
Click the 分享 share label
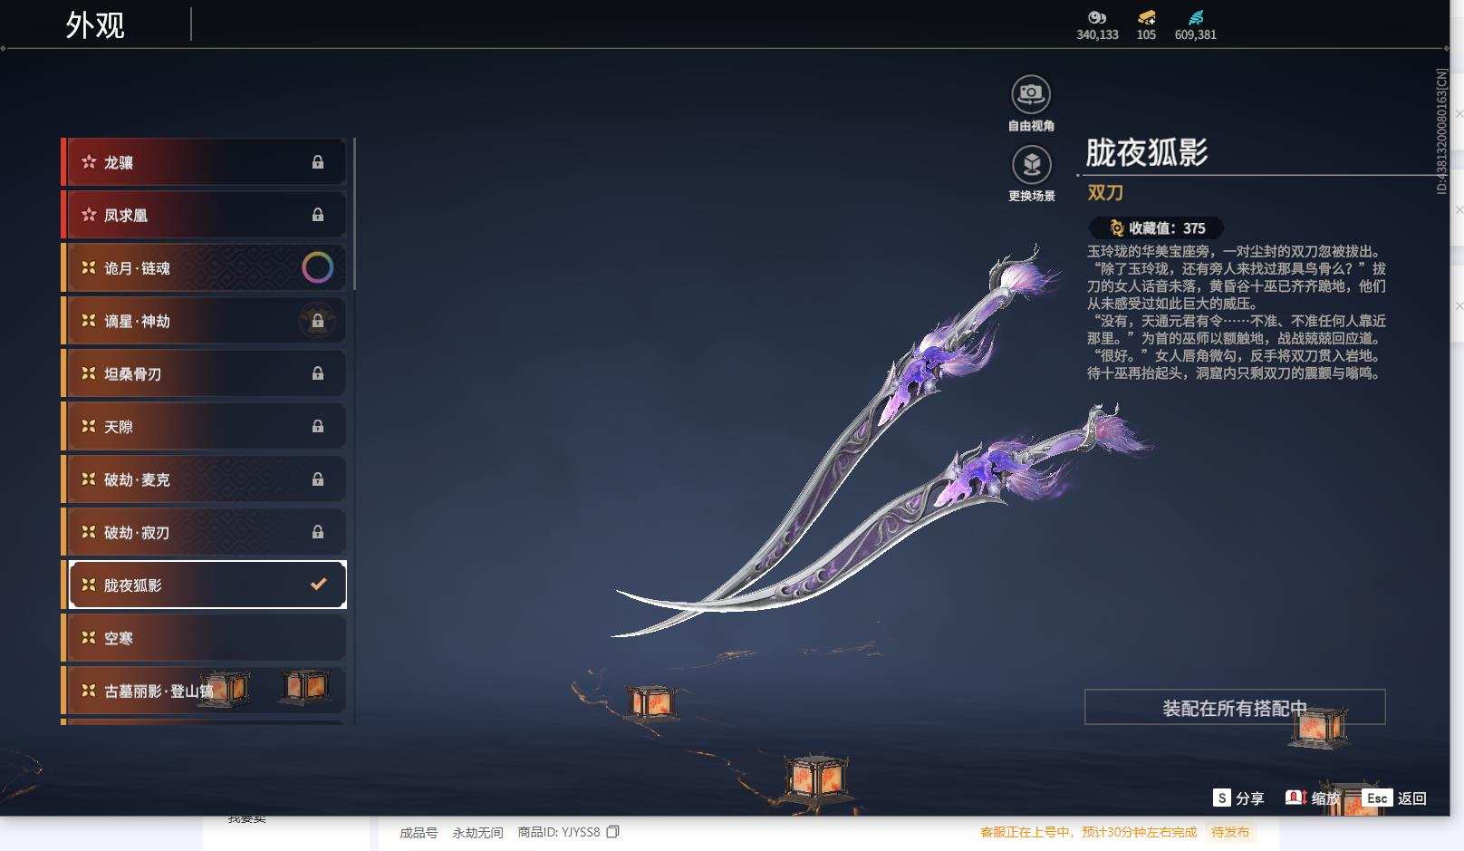(1249, 798)
